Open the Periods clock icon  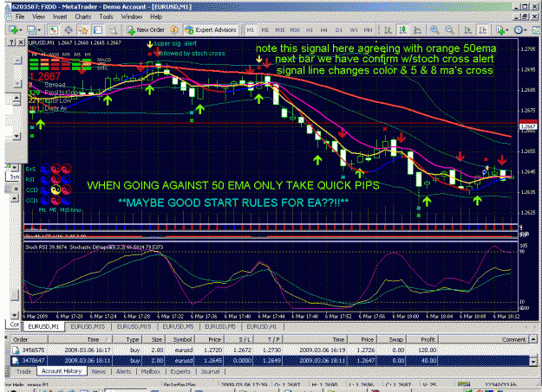(518, 30)
